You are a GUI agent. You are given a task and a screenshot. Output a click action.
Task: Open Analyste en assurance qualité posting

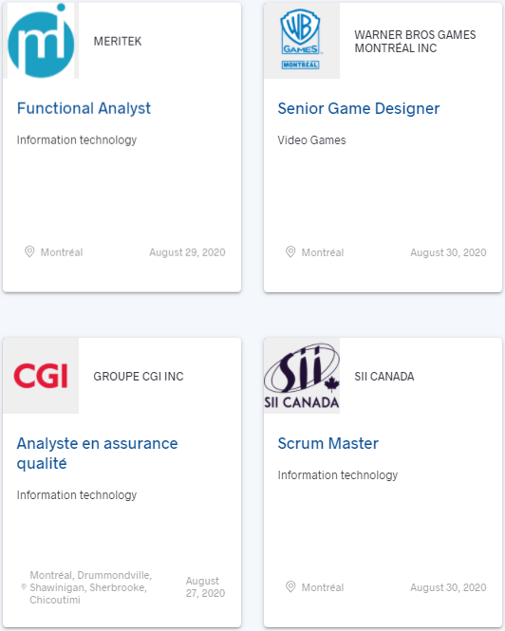click(x=97, y=454)
